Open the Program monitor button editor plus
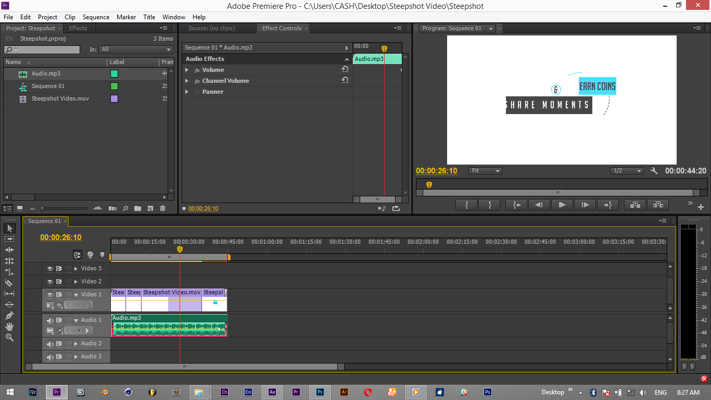This screenshot has height=400, width=711. tap(701, 207)
